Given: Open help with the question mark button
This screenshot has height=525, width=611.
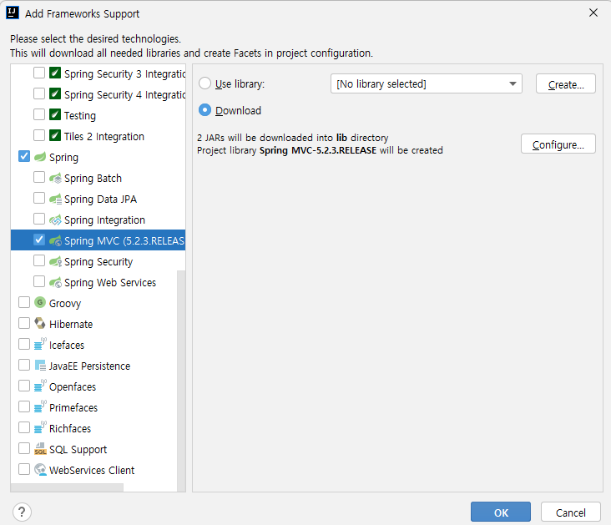Looking at the screenshot, I should tap(22, 512).
